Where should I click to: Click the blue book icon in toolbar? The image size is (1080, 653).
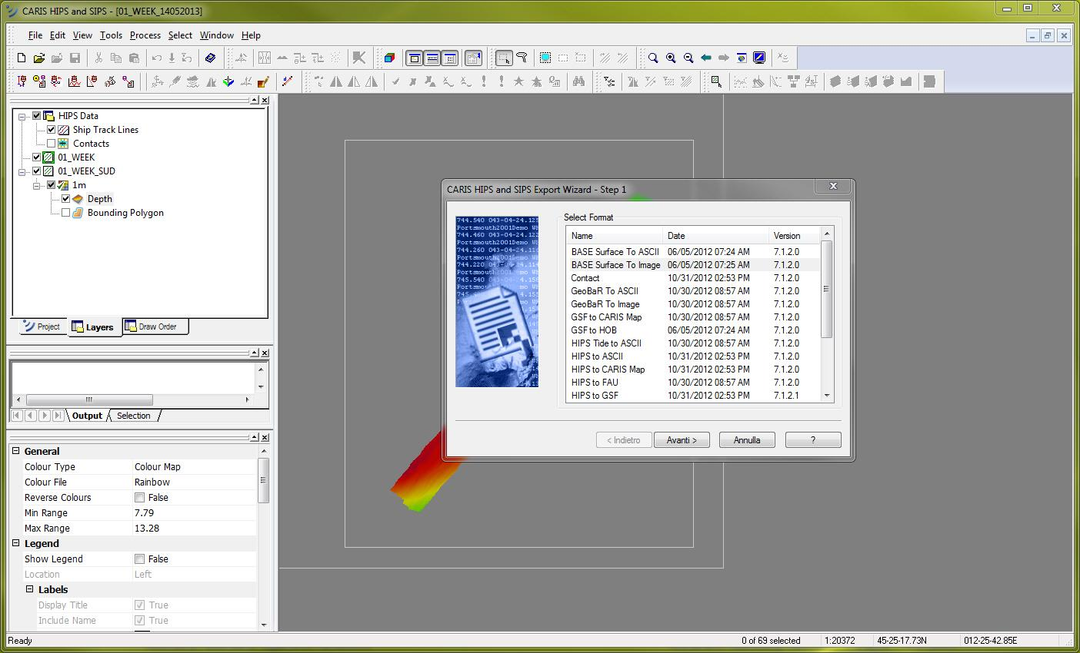click(210, 58)
